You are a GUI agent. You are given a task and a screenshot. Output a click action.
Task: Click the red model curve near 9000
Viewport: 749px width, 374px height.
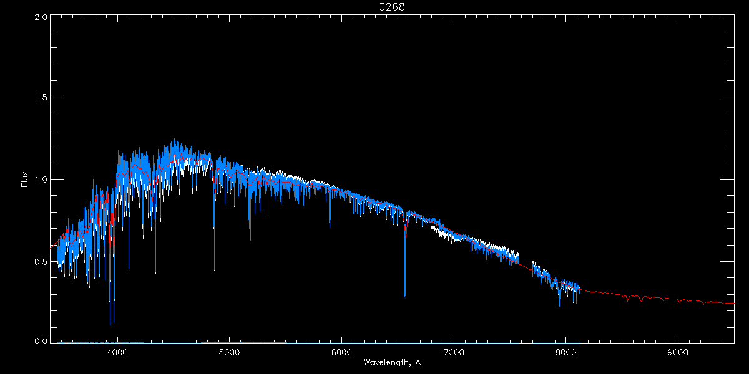678,300
